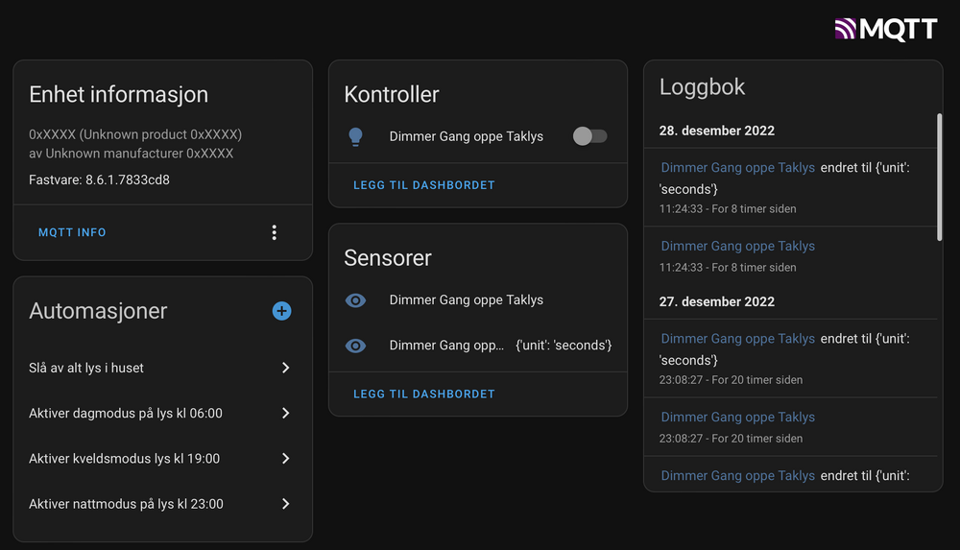Open chevron for nattmodus kl 23:00
Image resolution: width=960 pixels, height=550 pixels.
[x=285, y=504]
